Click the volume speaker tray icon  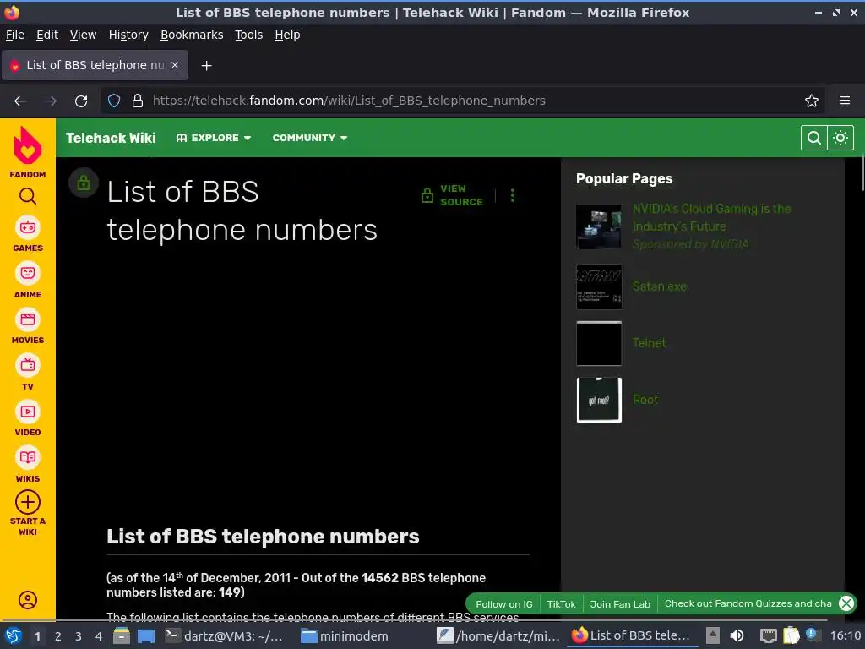(x=737, y=636)
